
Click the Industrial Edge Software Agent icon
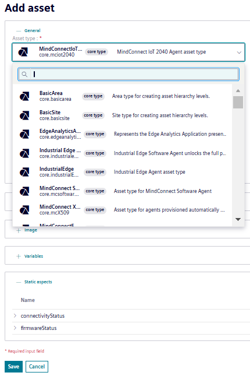tap(24, 153)
